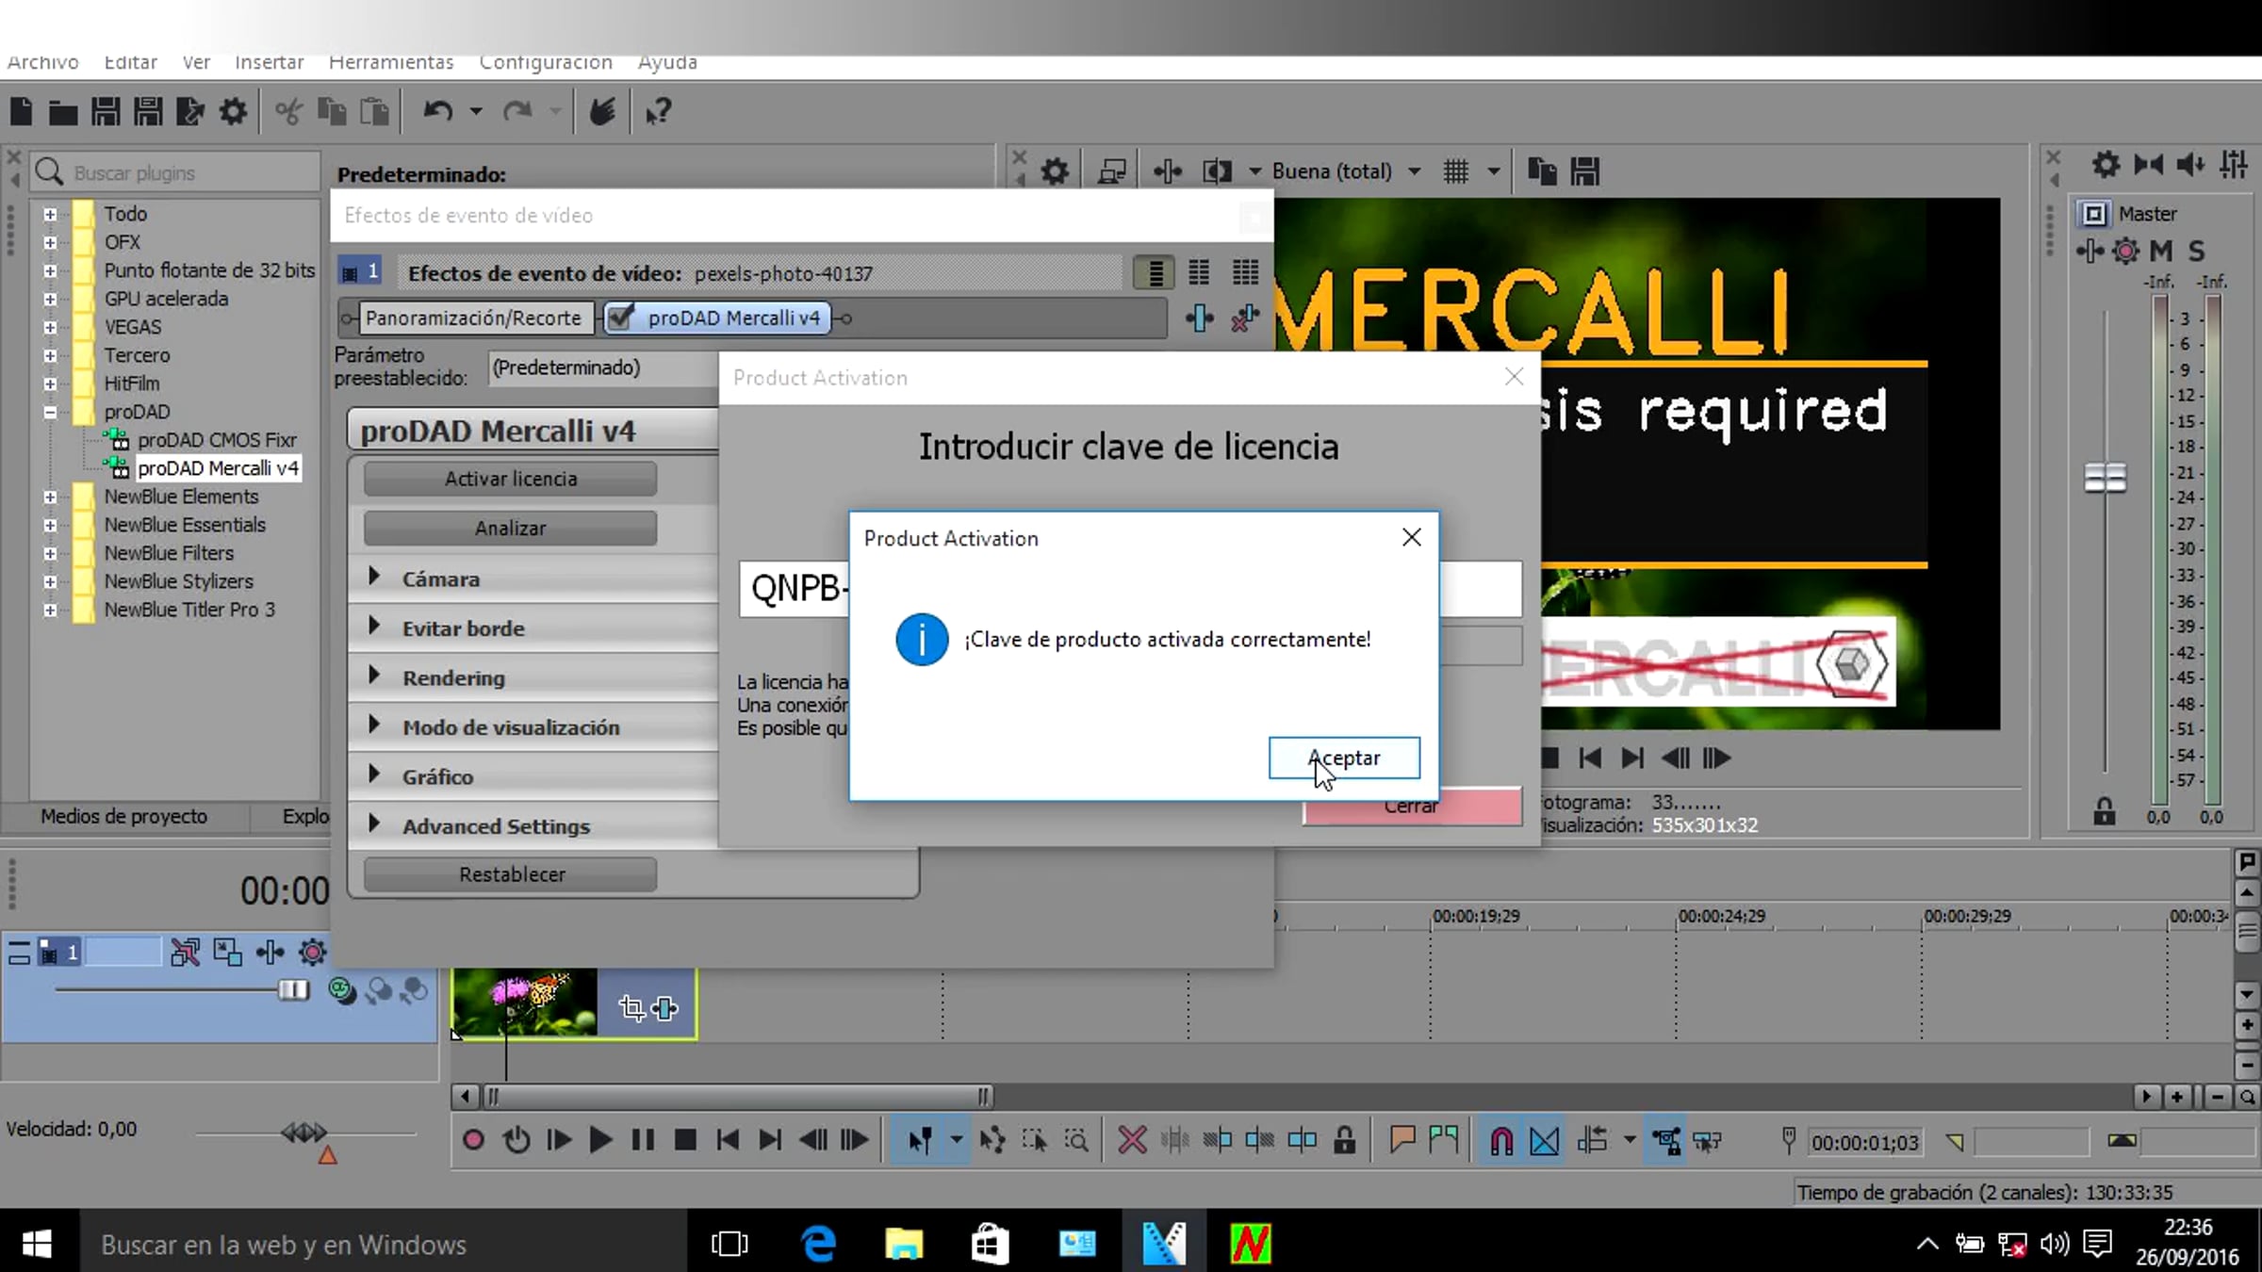Viewport: 2262px width, 1272px height.
Task: Toggle master fader lock icon
Action: 2104,811
